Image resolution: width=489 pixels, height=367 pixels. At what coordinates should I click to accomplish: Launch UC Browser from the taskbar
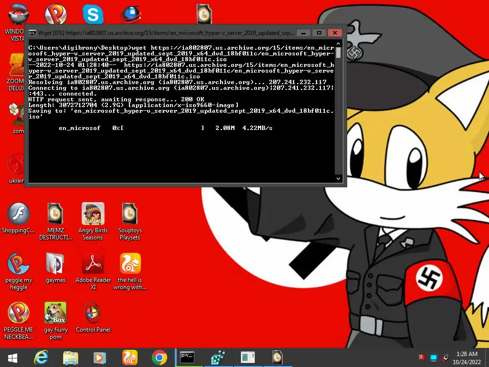129,357
